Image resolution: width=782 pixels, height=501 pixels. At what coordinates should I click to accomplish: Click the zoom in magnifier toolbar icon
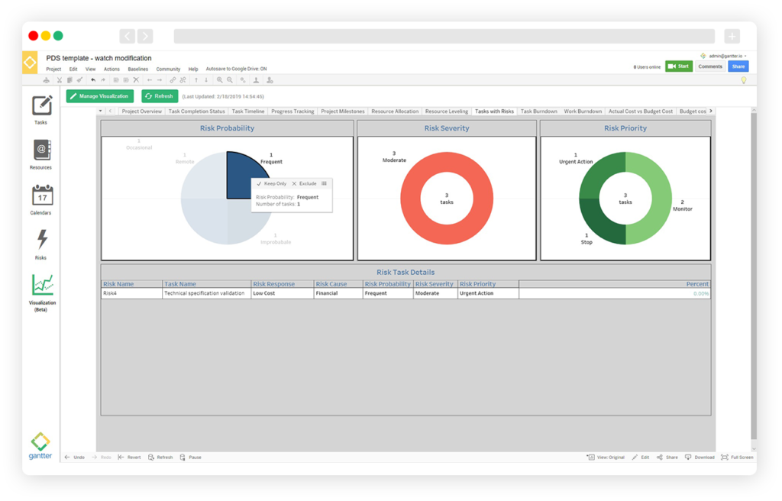[x=219, y=79]
